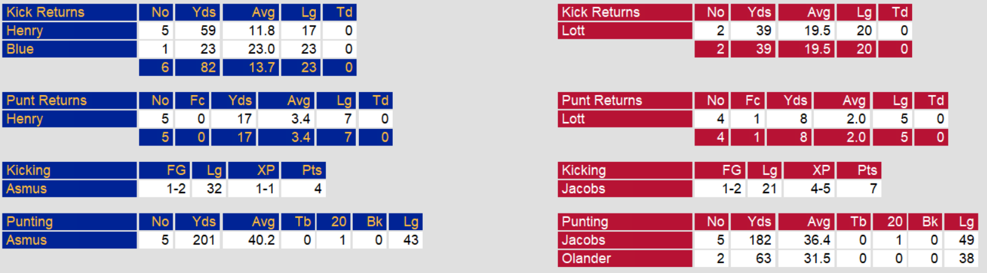Click Henry in the blue Kick Returns table
Screen dimensions: 987x273
click(25, 31)
